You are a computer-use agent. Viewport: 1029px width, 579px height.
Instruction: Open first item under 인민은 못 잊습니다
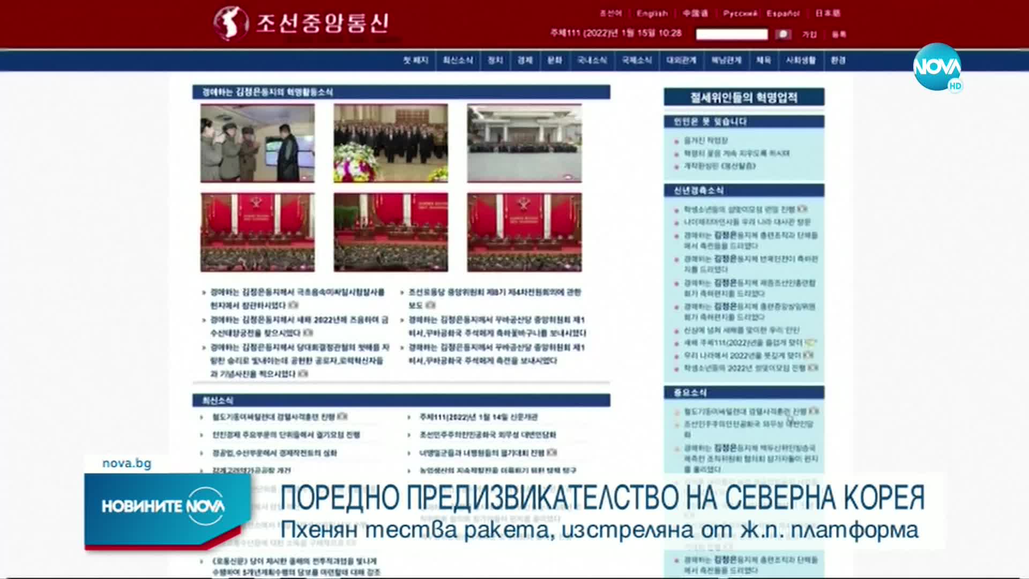(706, 140)
